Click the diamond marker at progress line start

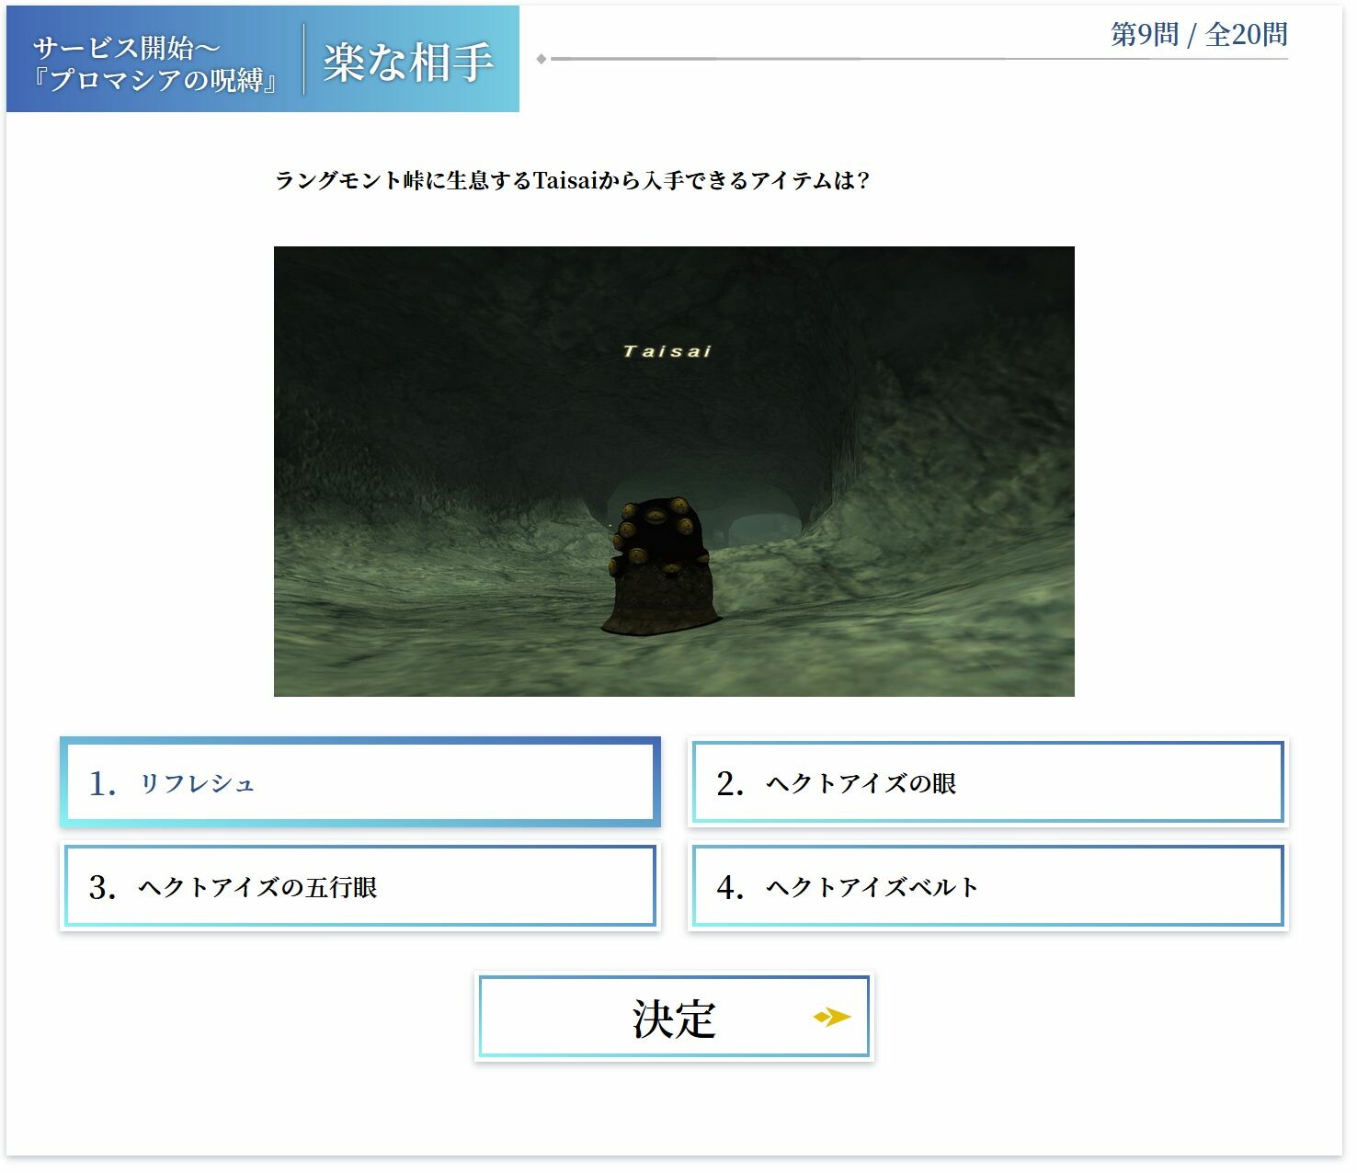click(x=542, y=59)
